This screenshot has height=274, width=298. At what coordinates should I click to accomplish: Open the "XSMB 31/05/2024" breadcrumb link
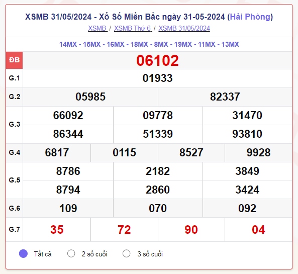coord(184,28)
